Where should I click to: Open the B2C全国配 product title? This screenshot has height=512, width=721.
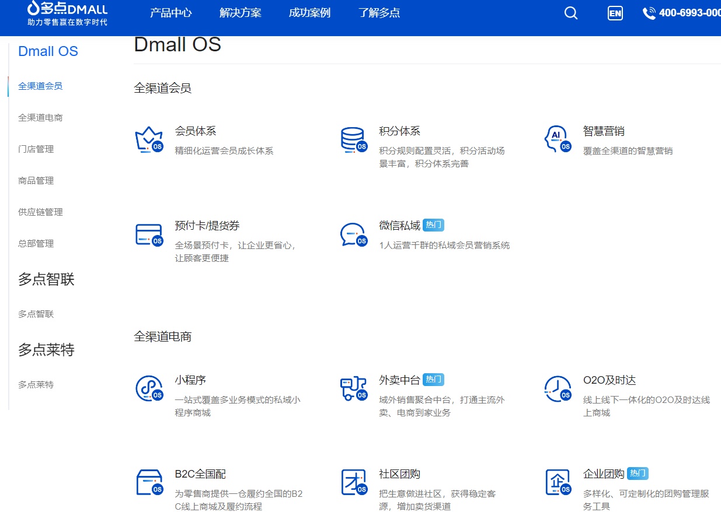(x=200, y=474)
